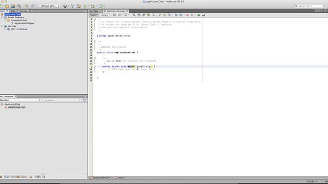Select the Source Packages tree item

(16, 17)
